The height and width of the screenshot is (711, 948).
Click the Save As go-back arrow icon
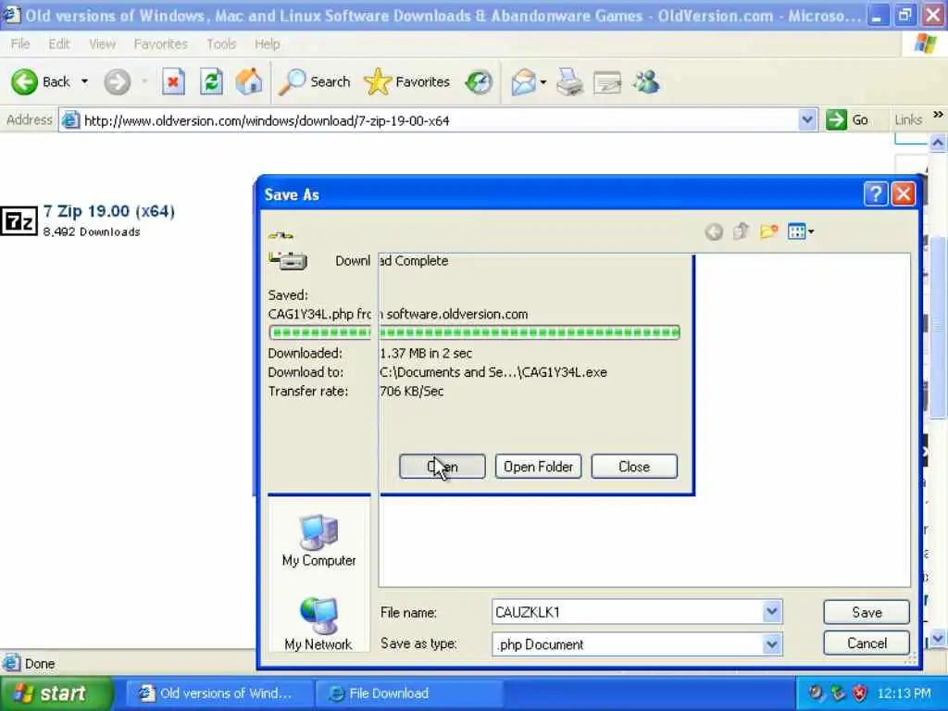click(714, 231)
